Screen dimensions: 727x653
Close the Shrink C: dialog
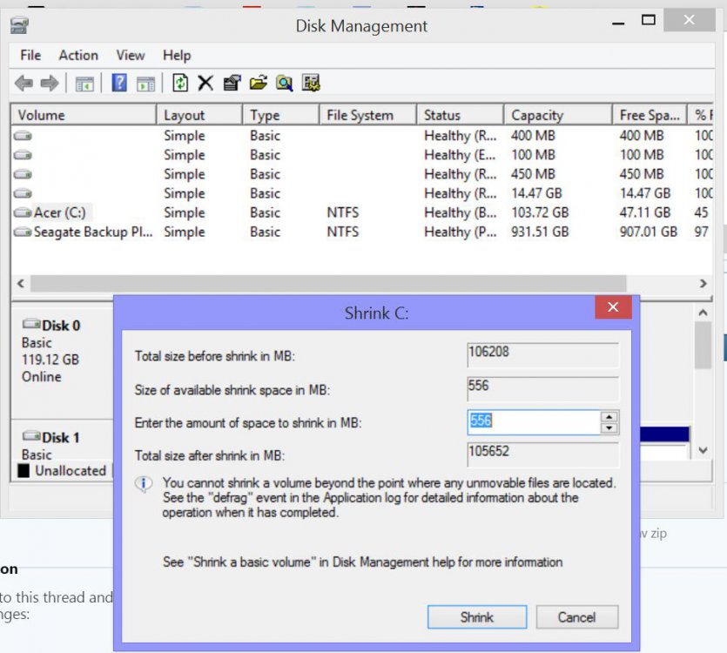[x=614, y=307]
